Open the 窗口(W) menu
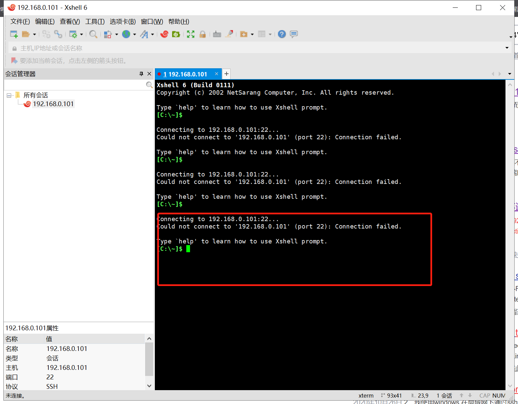This screenshot has height=404, width=518. pos(152,22)
